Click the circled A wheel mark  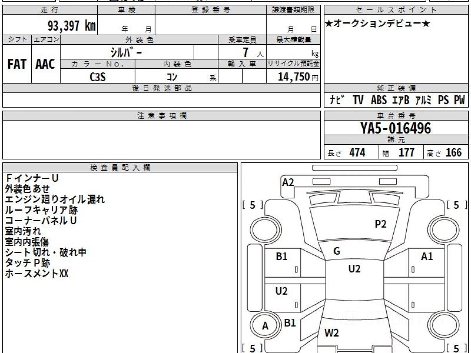coord(265,326)
